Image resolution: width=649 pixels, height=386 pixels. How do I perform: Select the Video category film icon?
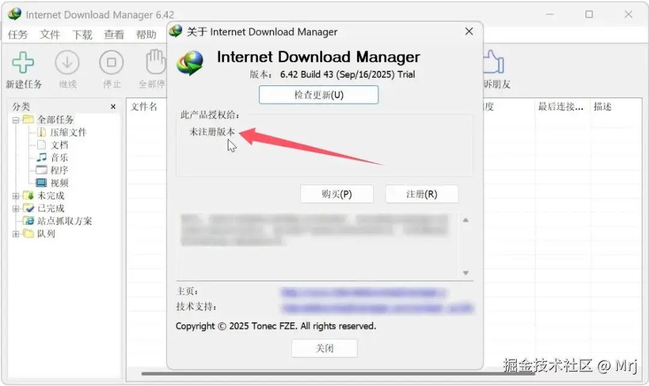(x=41, y=183)
